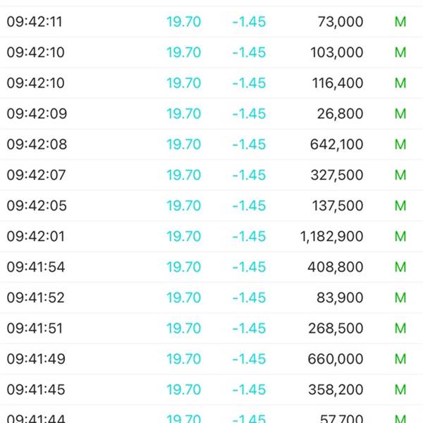The width and height of the screenshot is (423, 423).
Task: Tap the 09:42:09 timestamp
Action: tap(37, 114)
